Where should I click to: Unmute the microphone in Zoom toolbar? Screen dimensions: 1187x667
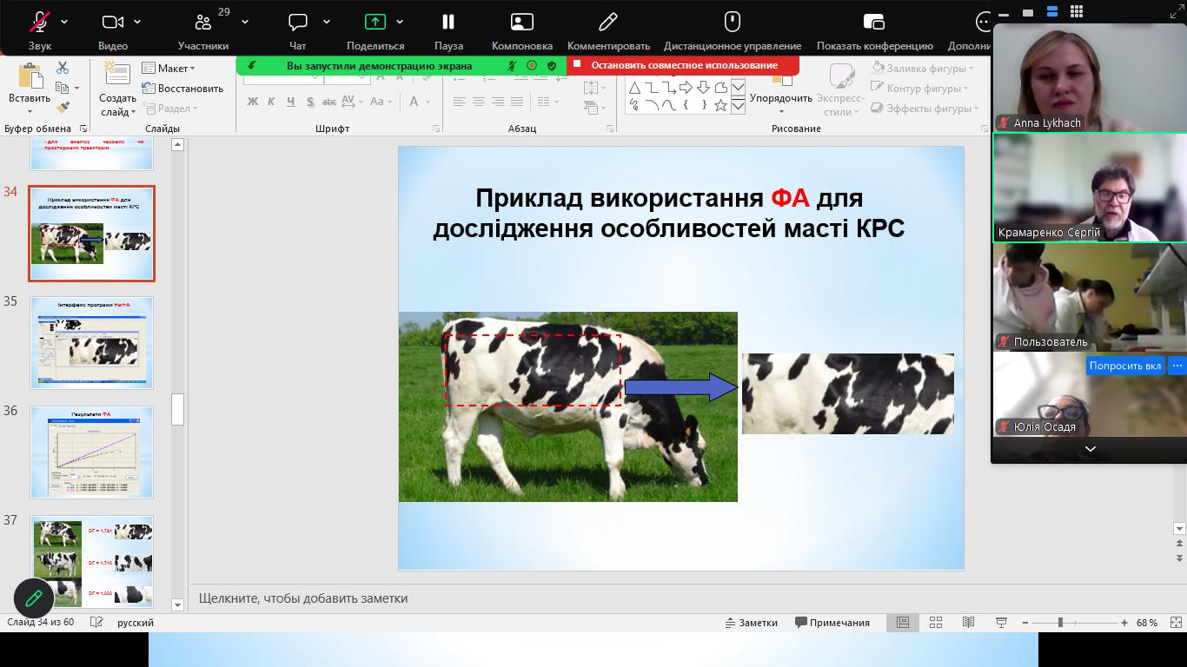coord(39,22)
